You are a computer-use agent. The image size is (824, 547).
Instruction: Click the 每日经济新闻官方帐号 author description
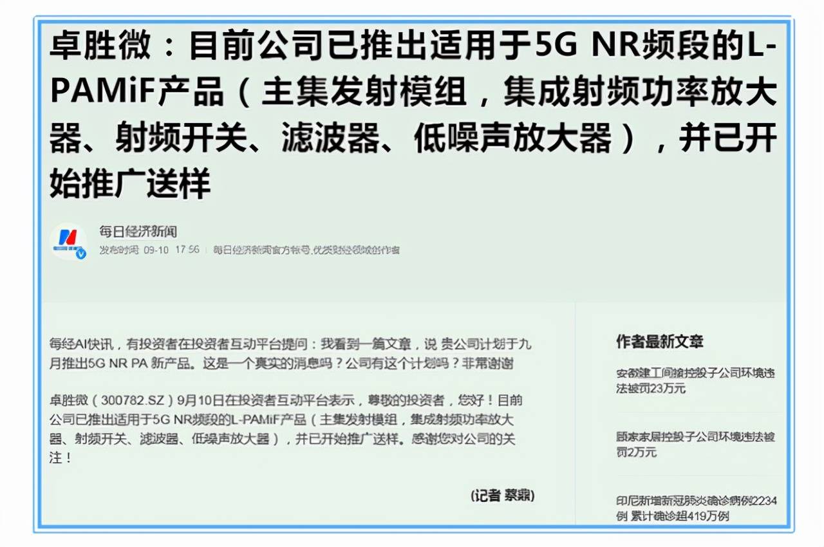306,250
